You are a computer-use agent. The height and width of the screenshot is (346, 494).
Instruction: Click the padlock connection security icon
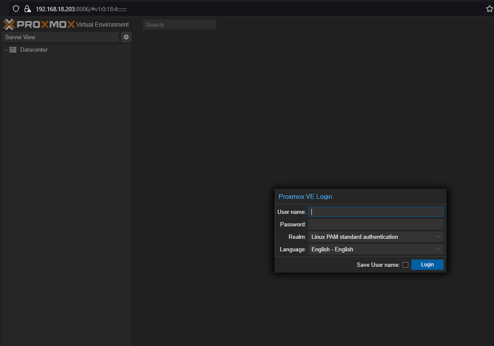pyautogui.click(x=28, y=9)
